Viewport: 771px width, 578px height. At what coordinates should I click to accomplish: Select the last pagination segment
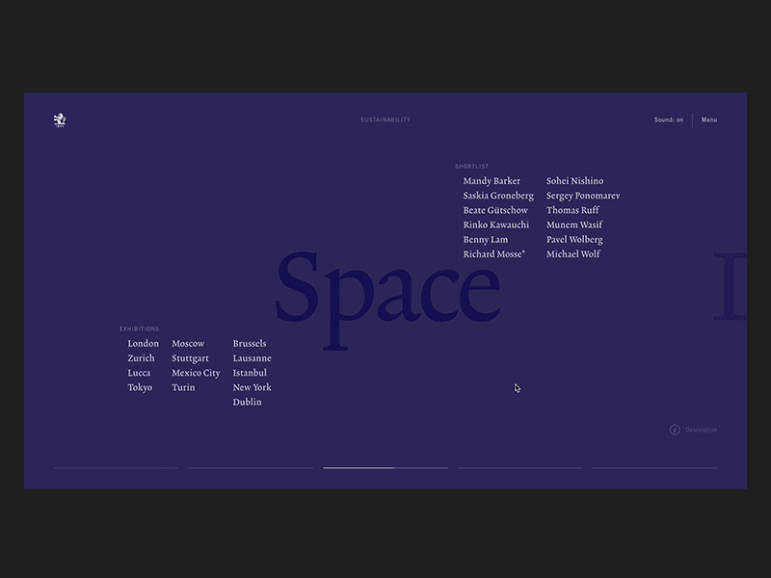(x=655, y=466)
